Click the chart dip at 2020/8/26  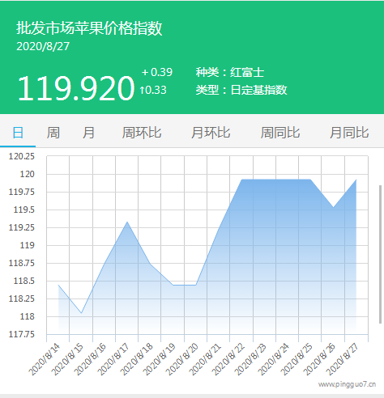[x=334, y=207]
